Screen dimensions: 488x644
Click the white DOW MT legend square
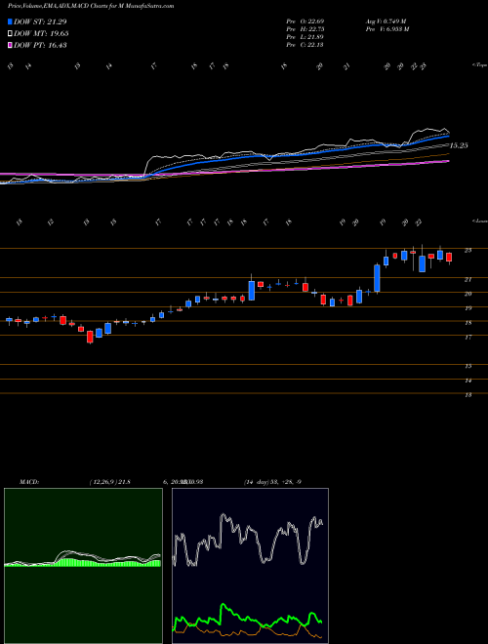click(x=10, y=34)
